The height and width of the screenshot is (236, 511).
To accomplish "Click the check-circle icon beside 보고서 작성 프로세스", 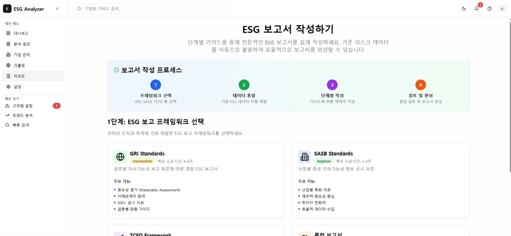I will click(117, 70).
